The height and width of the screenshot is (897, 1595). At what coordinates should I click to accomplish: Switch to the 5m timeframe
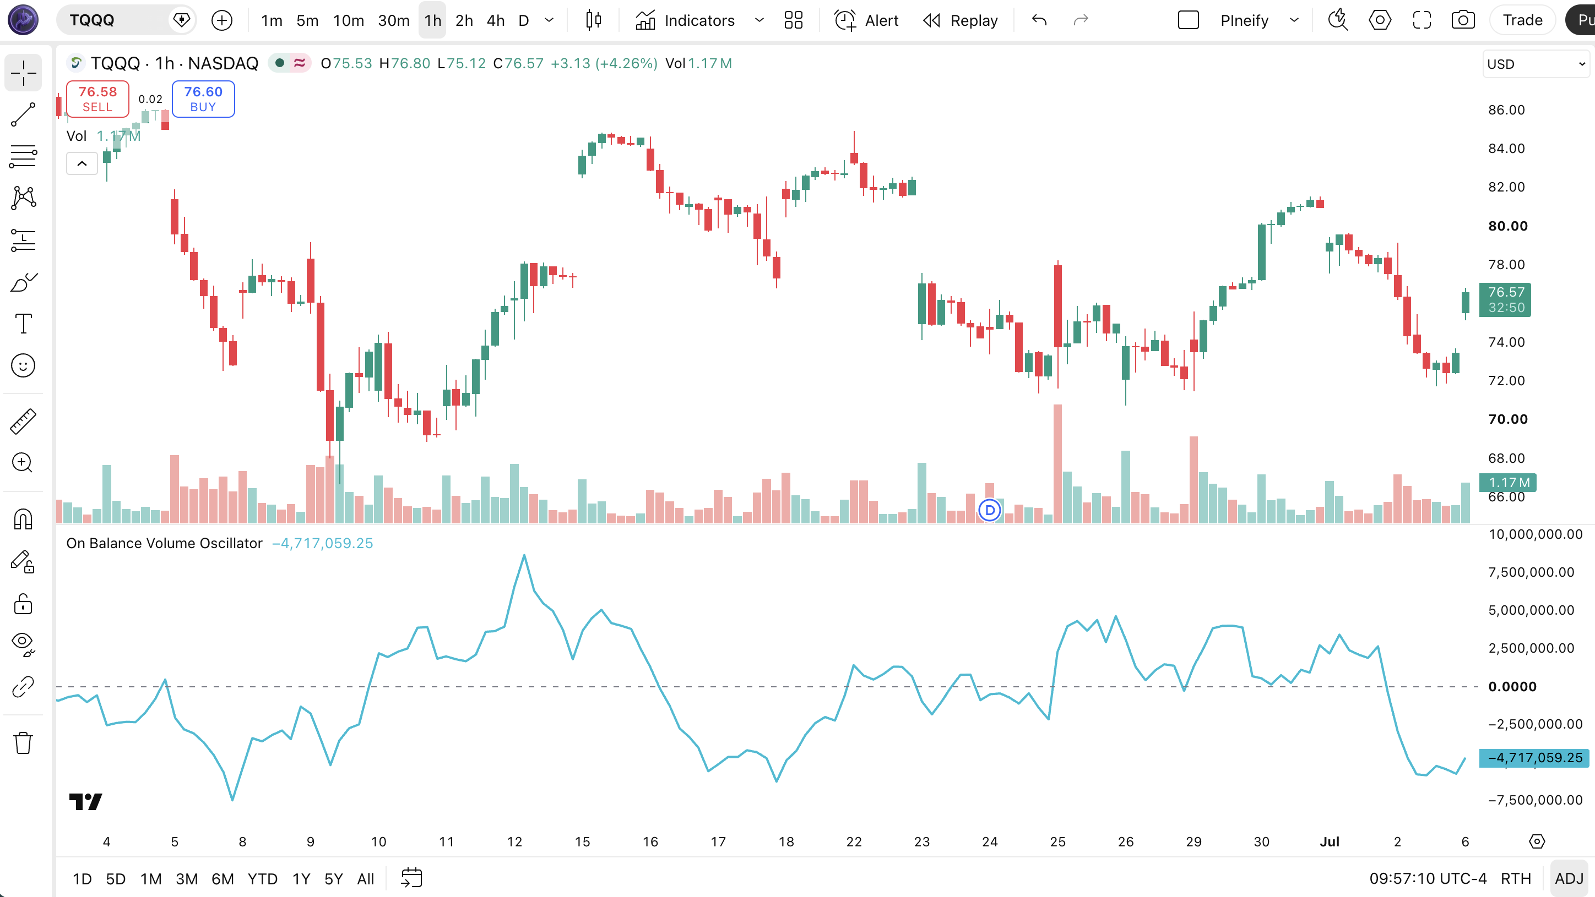(307, 20)
